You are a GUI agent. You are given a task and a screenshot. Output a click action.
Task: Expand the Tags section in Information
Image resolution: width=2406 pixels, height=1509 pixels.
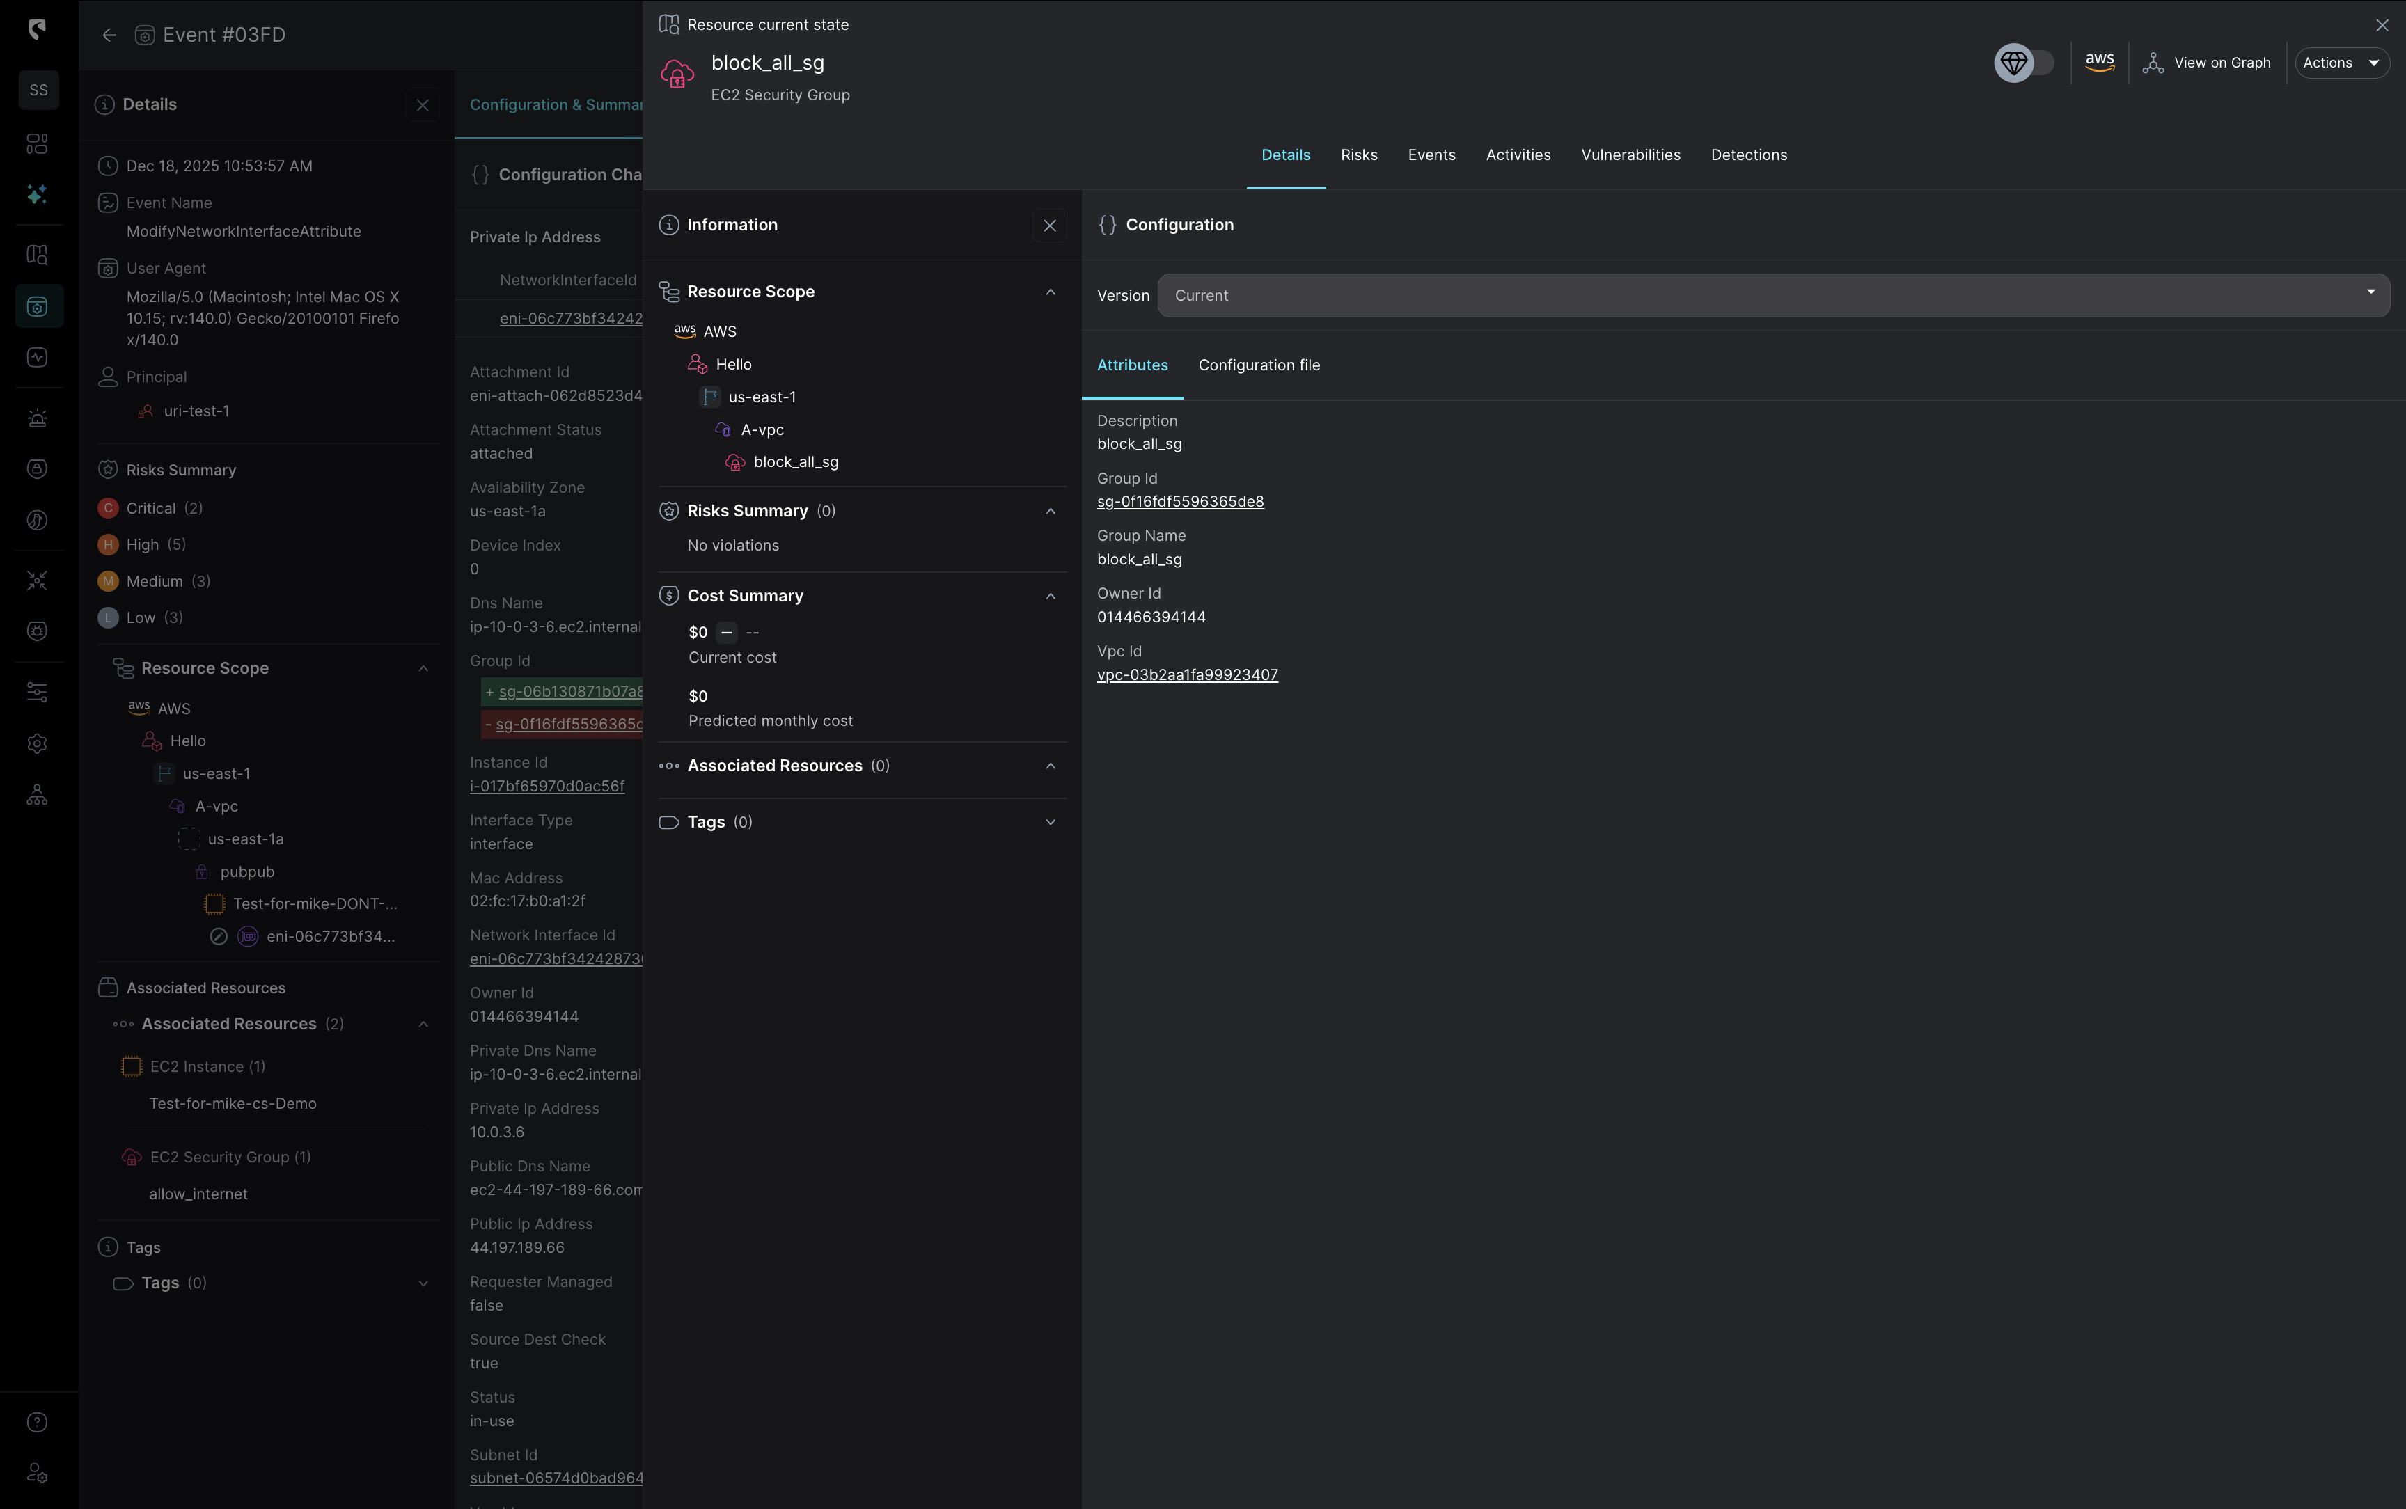point(1050,823)
